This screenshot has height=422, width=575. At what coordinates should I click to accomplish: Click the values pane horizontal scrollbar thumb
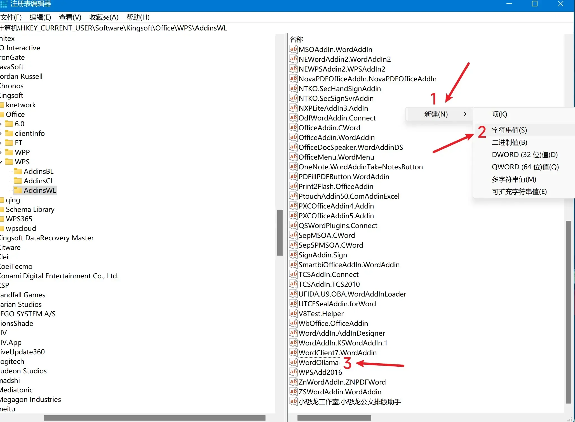click(334, 418)
